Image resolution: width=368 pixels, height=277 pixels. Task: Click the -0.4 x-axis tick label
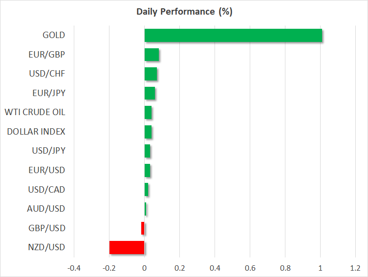tap(74, 268)
